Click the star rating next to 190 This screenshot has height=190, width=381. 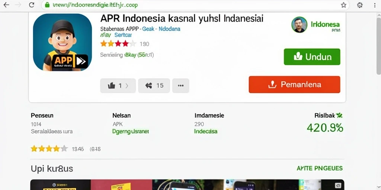pyautogui.click(x=118, y=44)
